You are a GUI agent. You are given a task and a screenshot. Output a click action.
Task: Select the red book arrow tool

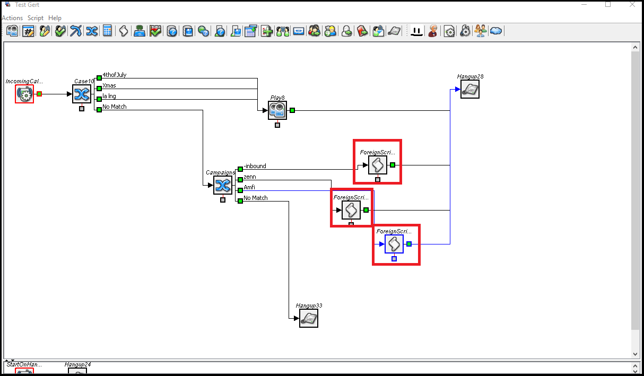[362, 31]
